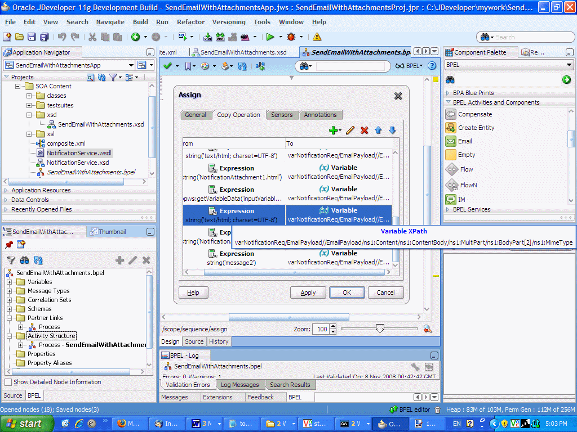
Task: Click the green plus Add copy operation icon
Action: pyautogui.click(x=333, y=130)
